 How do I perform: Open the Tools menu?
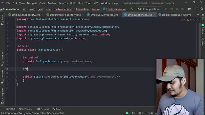pos(88,3)
